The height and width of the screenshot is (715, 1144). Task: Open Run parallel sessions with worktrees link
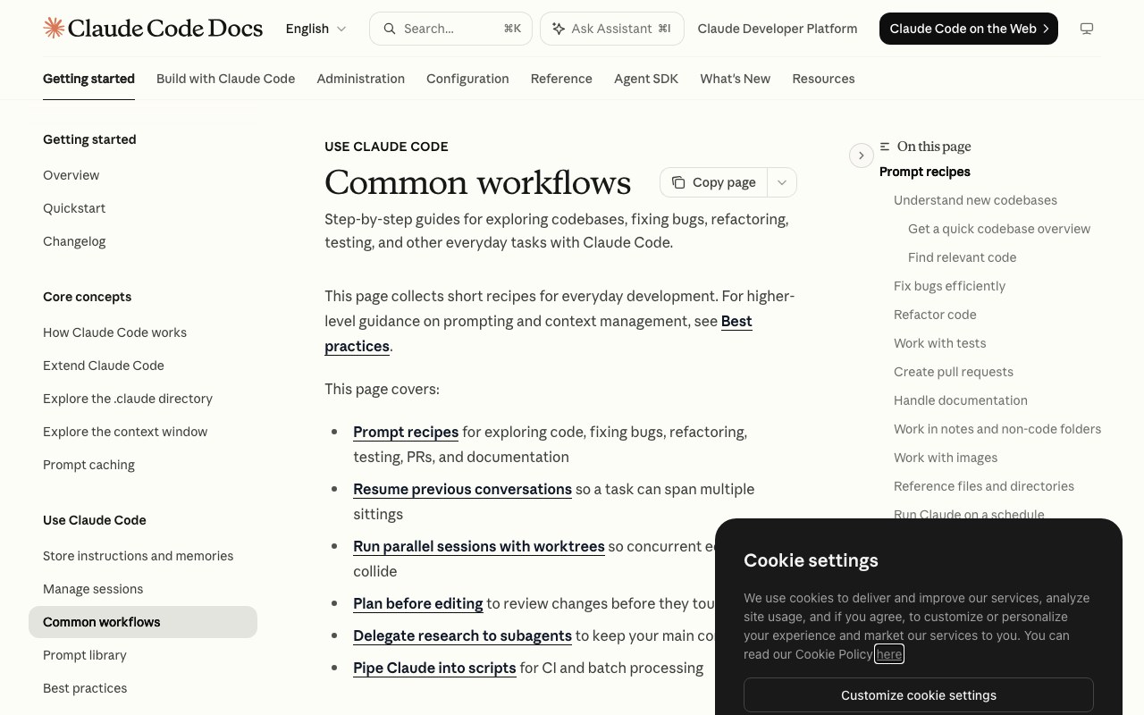tap(479, 546)
